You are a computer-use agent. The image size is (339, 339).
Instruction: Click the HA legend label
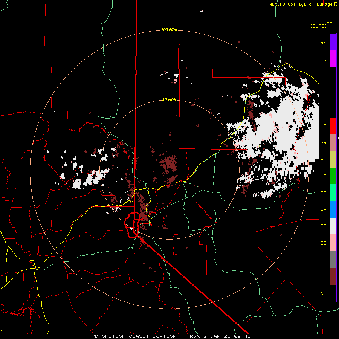tap(323, 126)
